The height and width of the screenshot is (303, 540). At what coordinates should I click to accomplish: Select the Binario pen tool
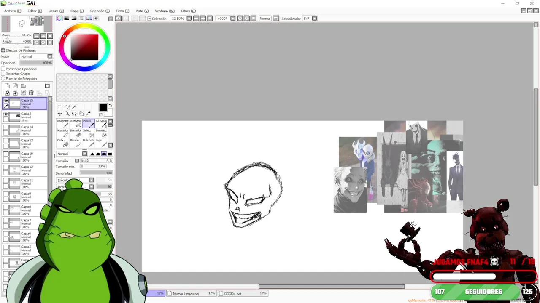[x=76, y=143]
